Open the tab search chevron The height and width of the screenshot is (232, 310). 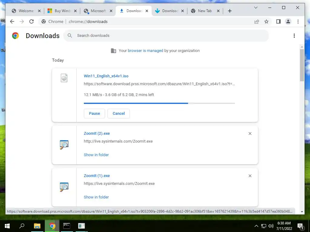[256, 8]
